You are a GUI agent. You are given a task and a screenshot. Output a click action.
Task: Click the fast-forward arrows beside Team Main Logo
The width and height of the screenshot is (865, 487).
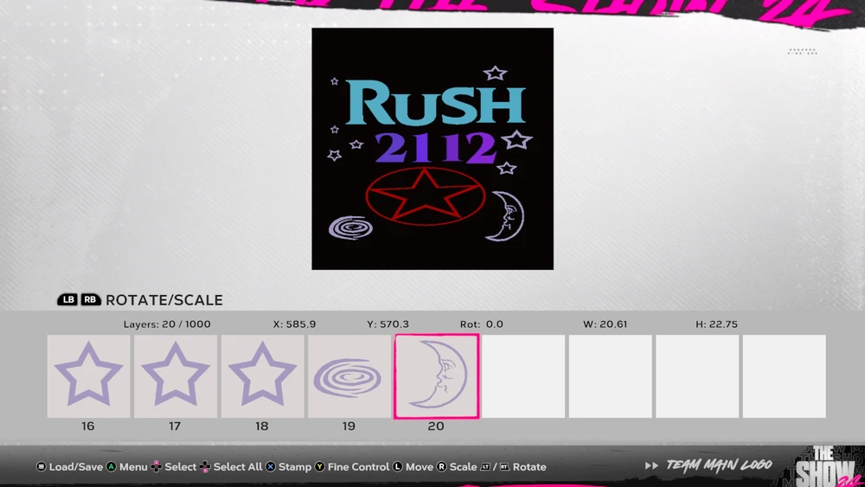pos(651,466)
